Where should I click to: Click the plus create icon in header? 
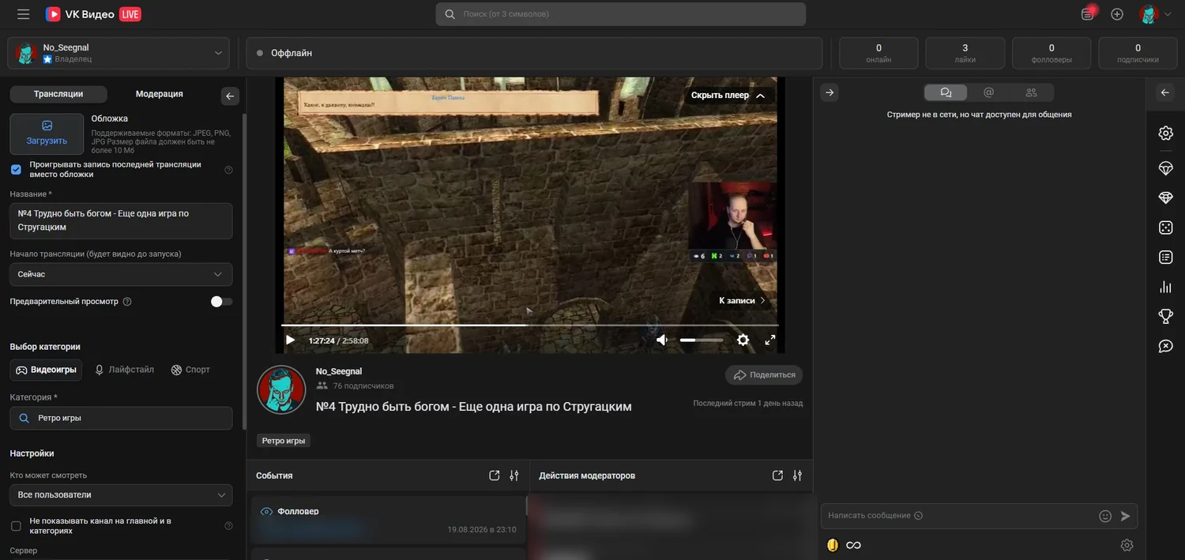pyautogui.click(x=1117, y=14)
